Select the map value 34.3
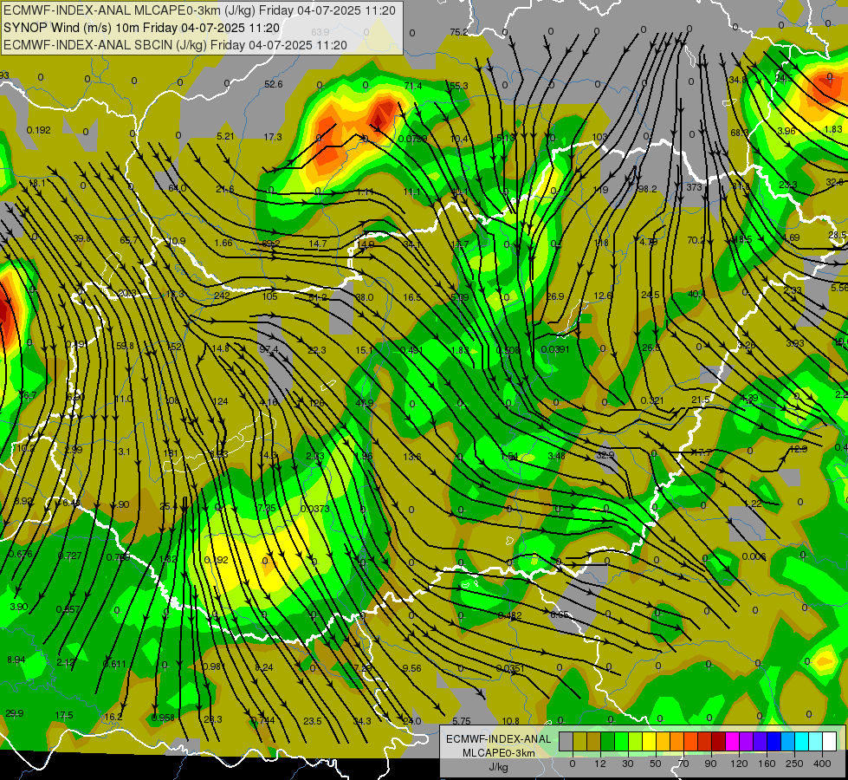 tap(362, 721)
